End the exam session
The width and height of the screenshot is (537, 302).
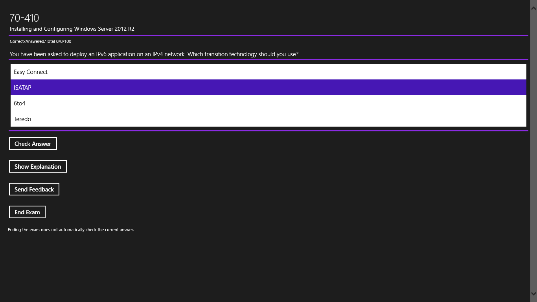coord(27,212)
